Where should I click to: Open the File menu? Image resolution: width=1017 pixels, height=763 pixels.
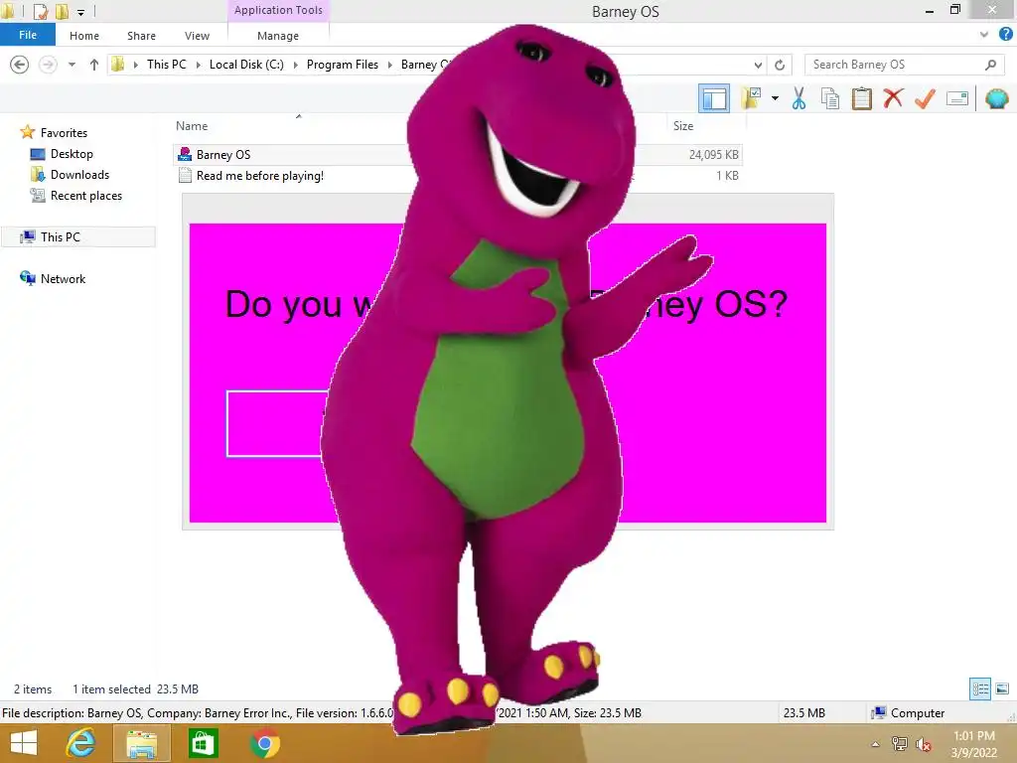pyautogui.click(x=28, y=35)
